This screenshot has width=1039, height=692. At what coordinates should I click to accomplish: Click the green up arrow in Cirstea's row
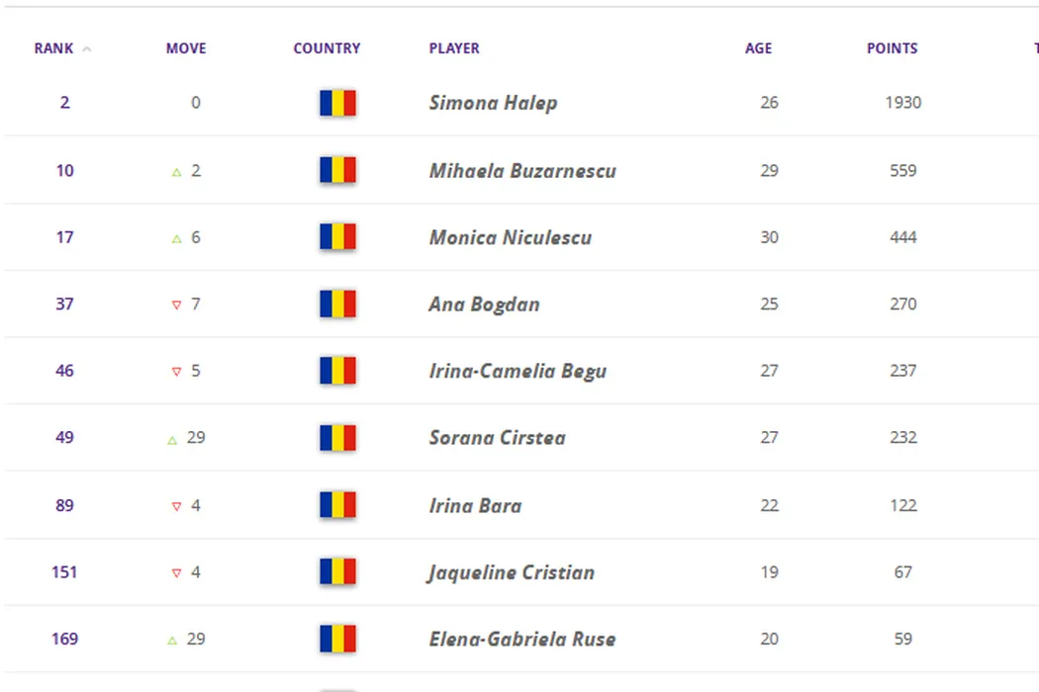pyautogui.click(x=173, y=439)
